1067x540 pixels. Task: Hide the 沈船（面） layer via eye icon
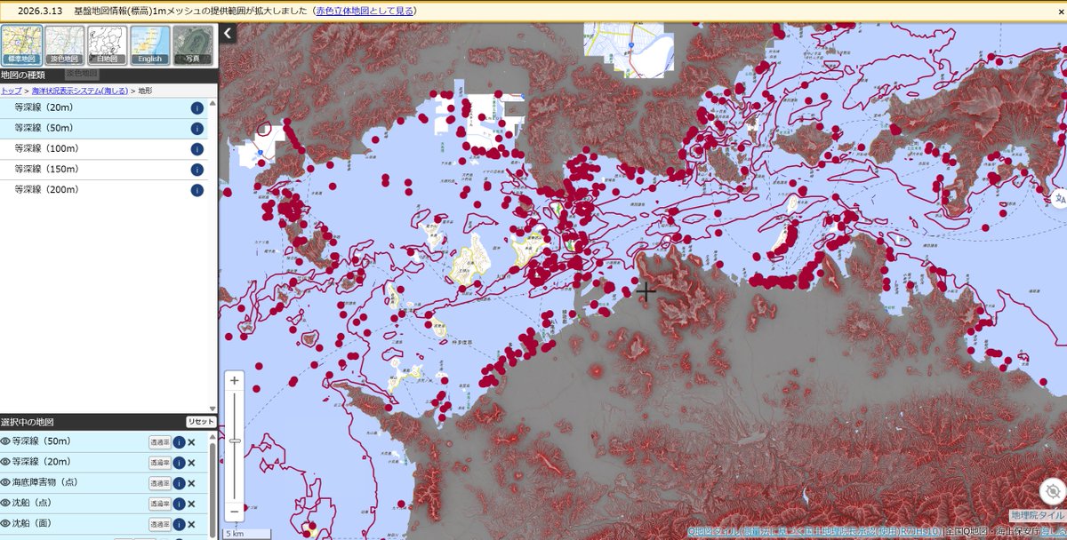[x=5, y=524]
